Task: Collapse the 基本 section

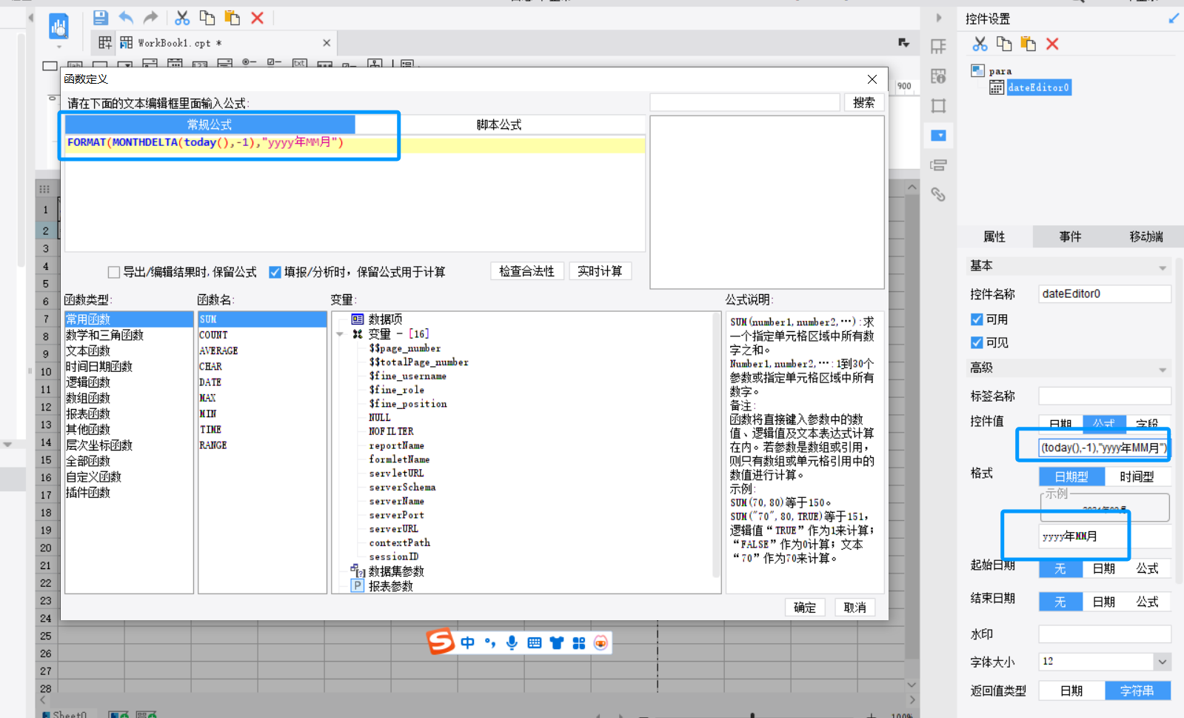Action: click(x=1163, y=267)
